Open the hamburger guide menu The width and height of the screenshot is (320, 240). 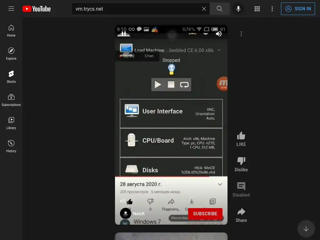(11, 9)
